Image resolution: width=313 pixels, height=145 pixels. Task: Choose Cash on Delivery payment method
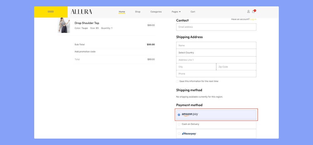pos(179,124)
